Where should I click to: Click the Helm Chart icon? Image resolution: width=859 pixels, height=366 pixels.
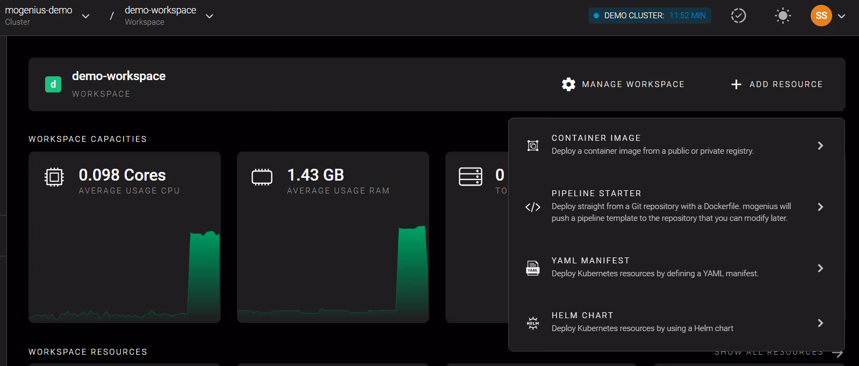(x=533, y=323)
